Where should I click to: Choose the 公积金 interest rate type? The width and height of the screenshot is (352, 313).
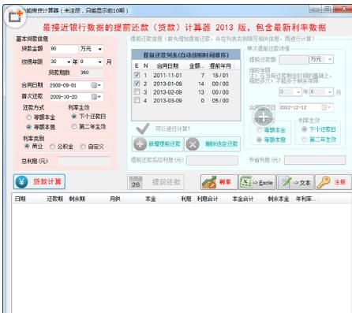point(52,147)
